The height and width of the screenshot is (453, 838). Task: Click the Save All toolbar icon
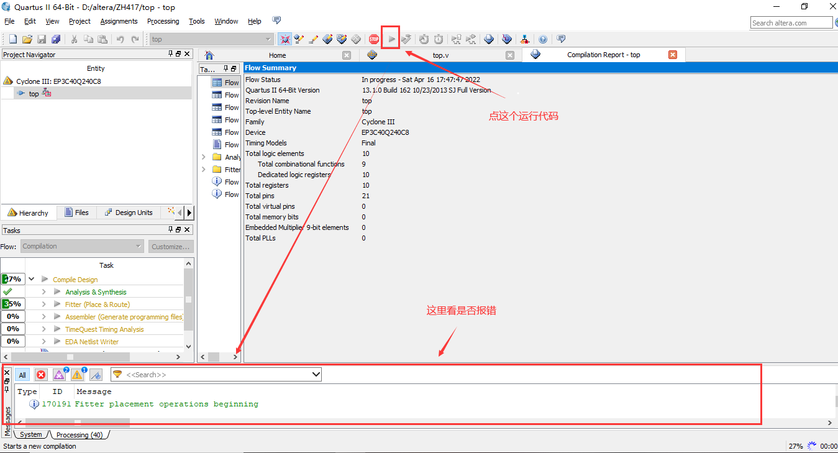(56, 39)
